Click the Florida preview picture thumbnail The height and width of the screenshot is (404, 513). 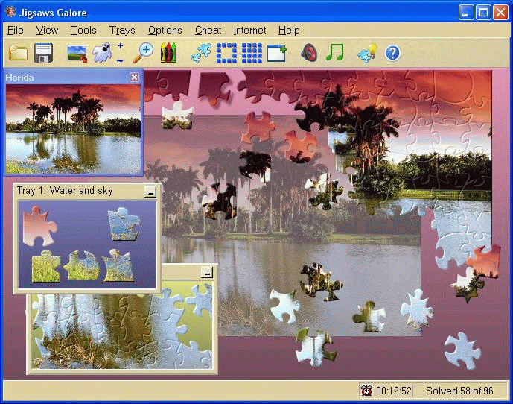(73, 129)
